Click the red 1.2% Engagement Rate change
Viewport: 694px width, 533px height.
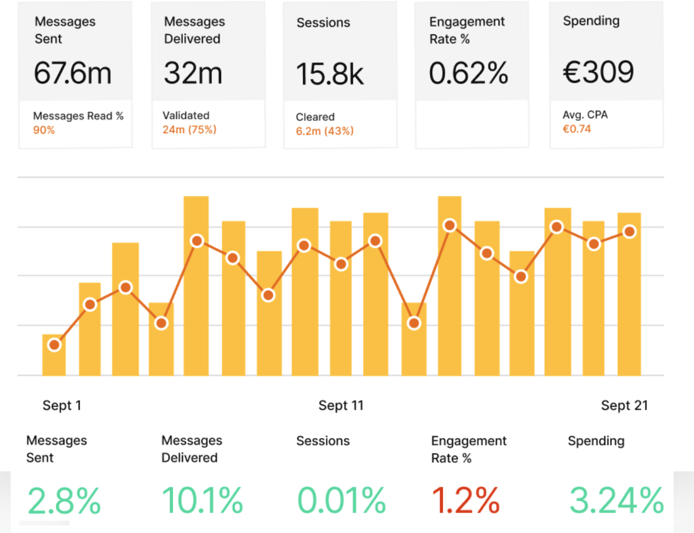(x=466, y=501)
